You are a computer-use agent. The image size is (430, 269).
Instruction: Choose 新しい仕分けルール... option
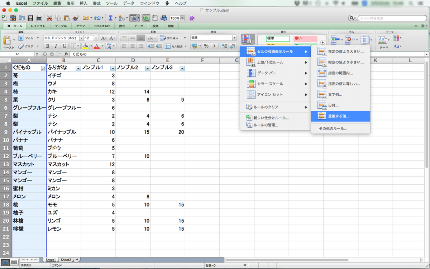coord(275,118)
